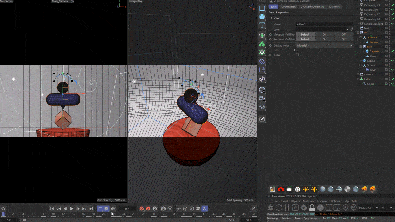This screenshot has width=395, height=222.
Task: Click the Name input field
Action: pyautogui.click(x=325, y=25)
